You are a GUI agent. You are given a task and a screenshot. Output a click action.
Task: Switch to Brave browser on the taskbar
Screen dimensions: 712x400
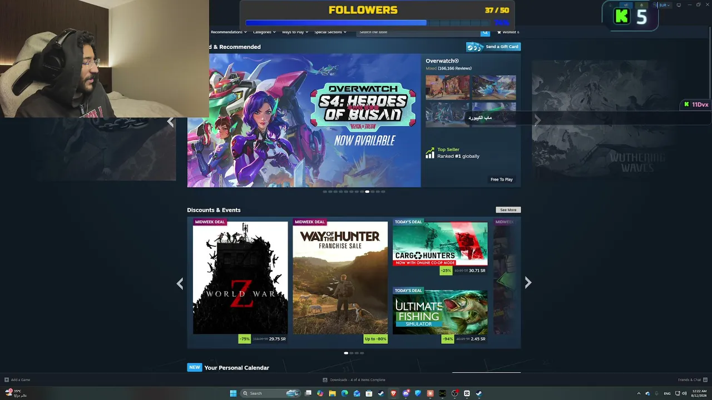[x=393, y=393]
